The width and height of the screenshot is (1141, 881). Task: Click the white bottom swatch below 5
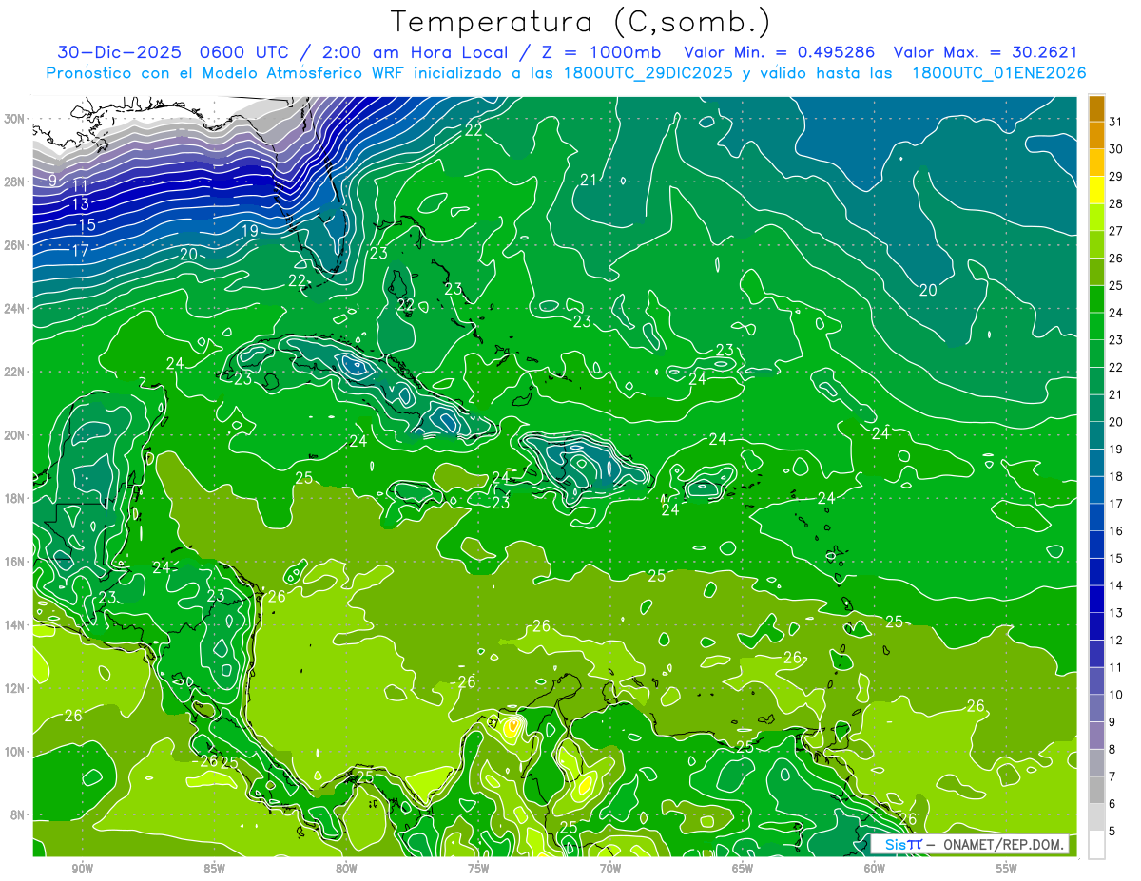point(1096,845)
